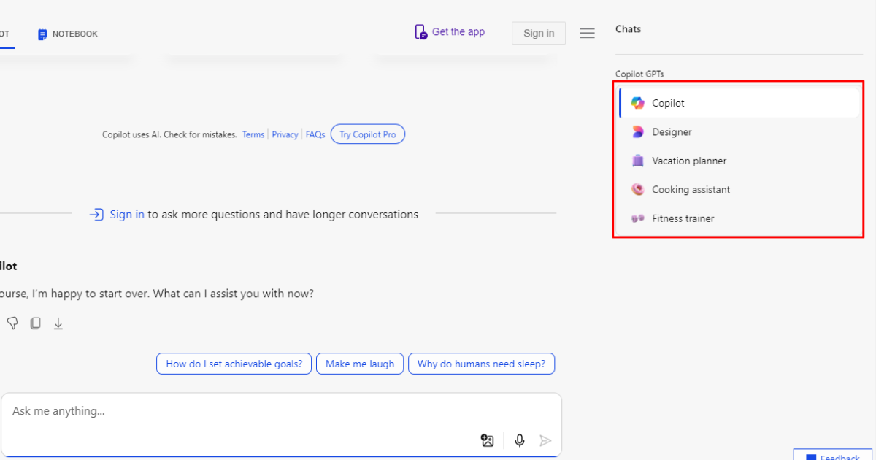Choose 'How do I set achievable goals?' suggestion
The width and height of the screenshot is (876, 460).
234,364
